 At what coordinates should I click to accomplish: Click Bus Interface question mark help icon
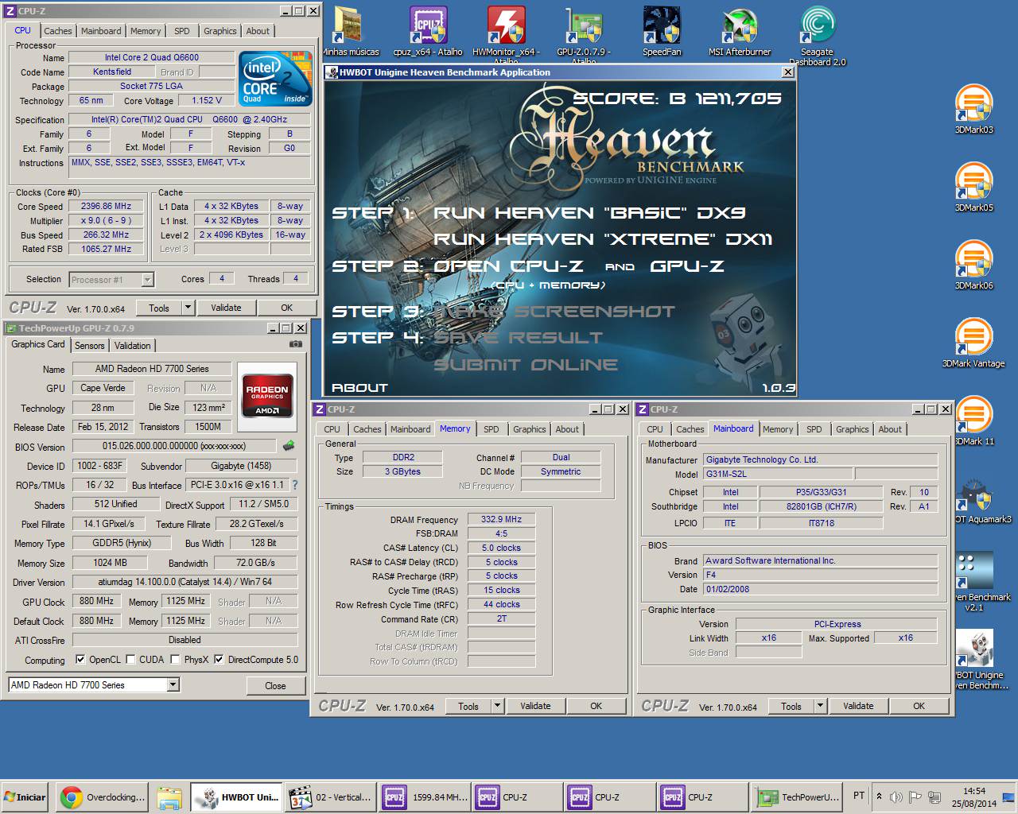coord(295,484)
